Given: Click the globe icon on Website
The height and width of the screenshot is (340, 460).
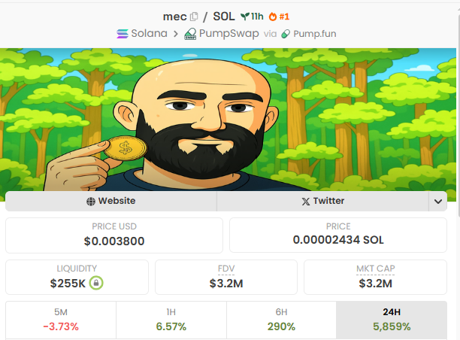Looking at the screenshot, I should tap(91, 202).
